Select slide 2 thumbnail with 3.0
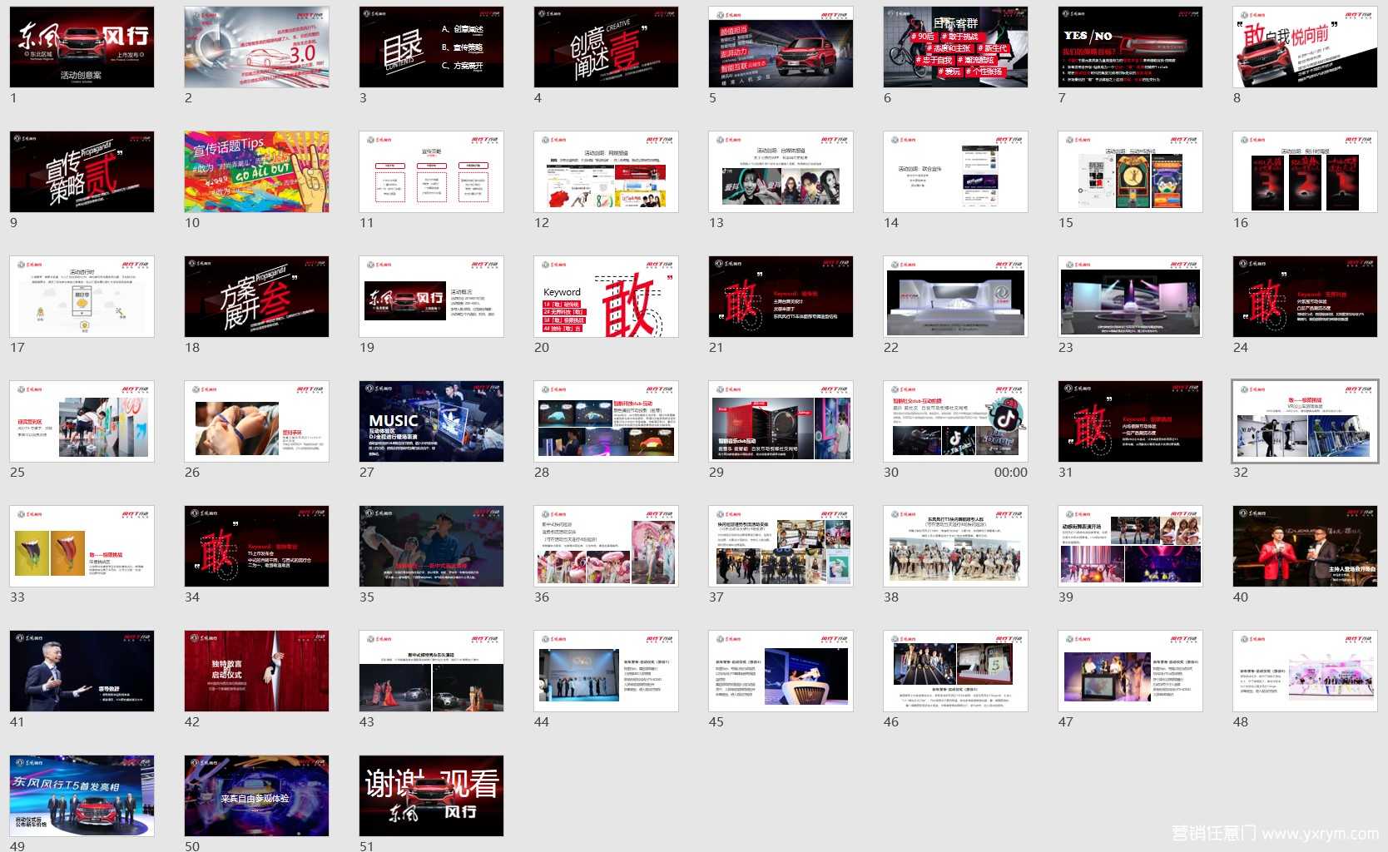 256,47
